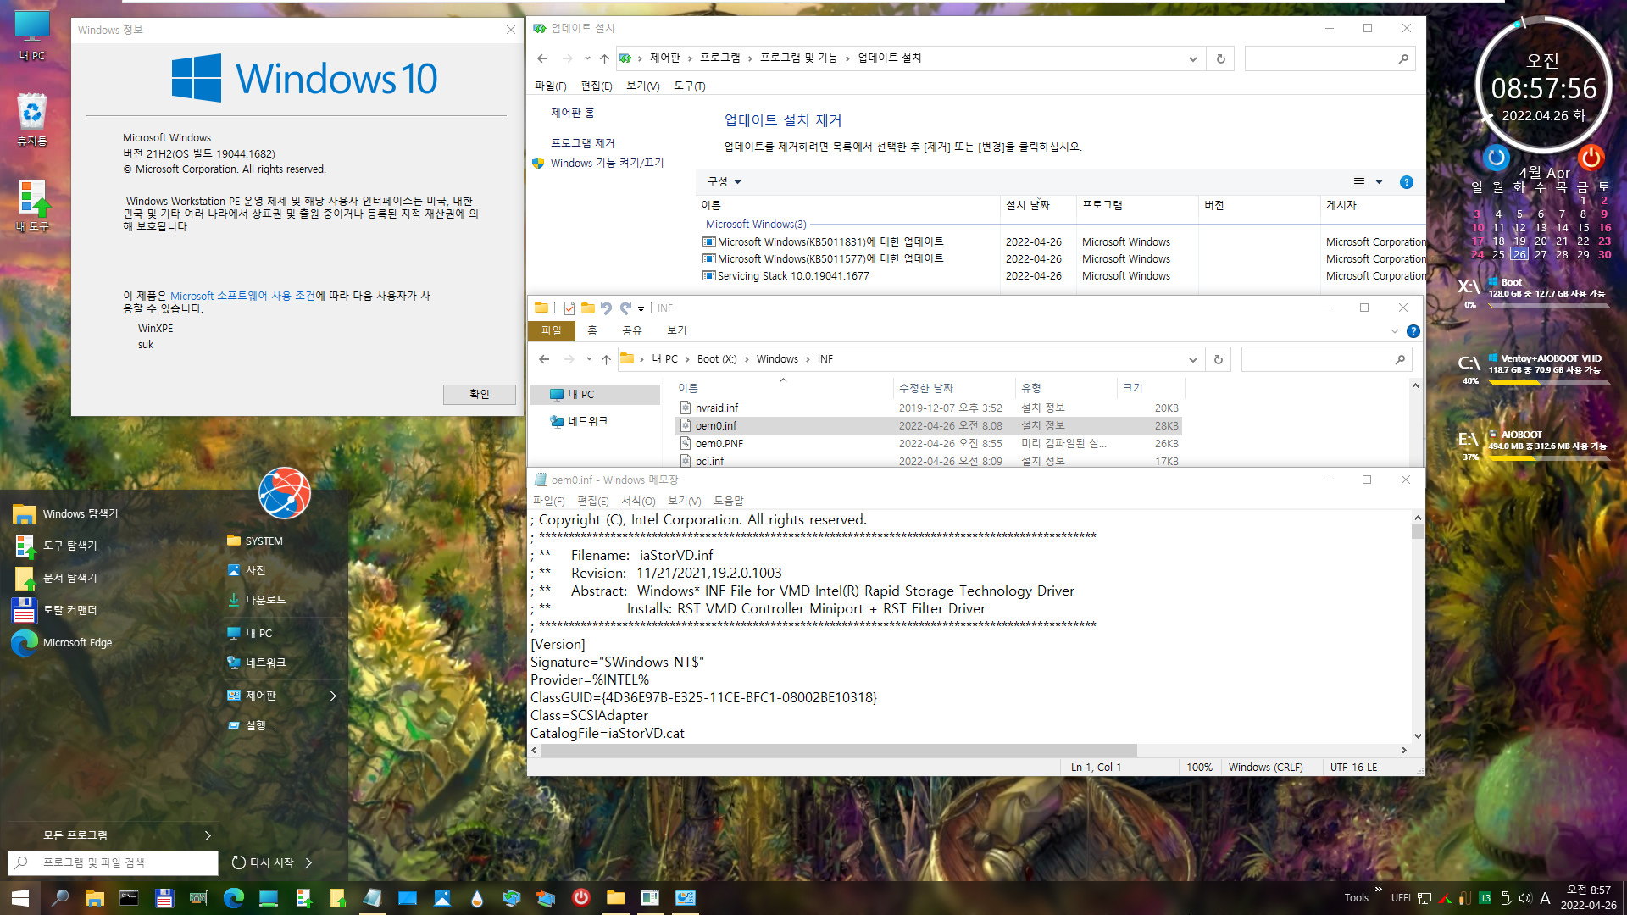
Task: Click 다시 시작 in start menu
Action: 263,862
